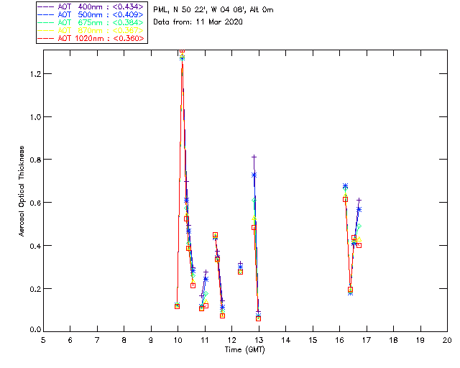The image size is (460, 368).
Task: Click the x-axis hour label 7
Action: pyautogui.click(x=97, y=340)
